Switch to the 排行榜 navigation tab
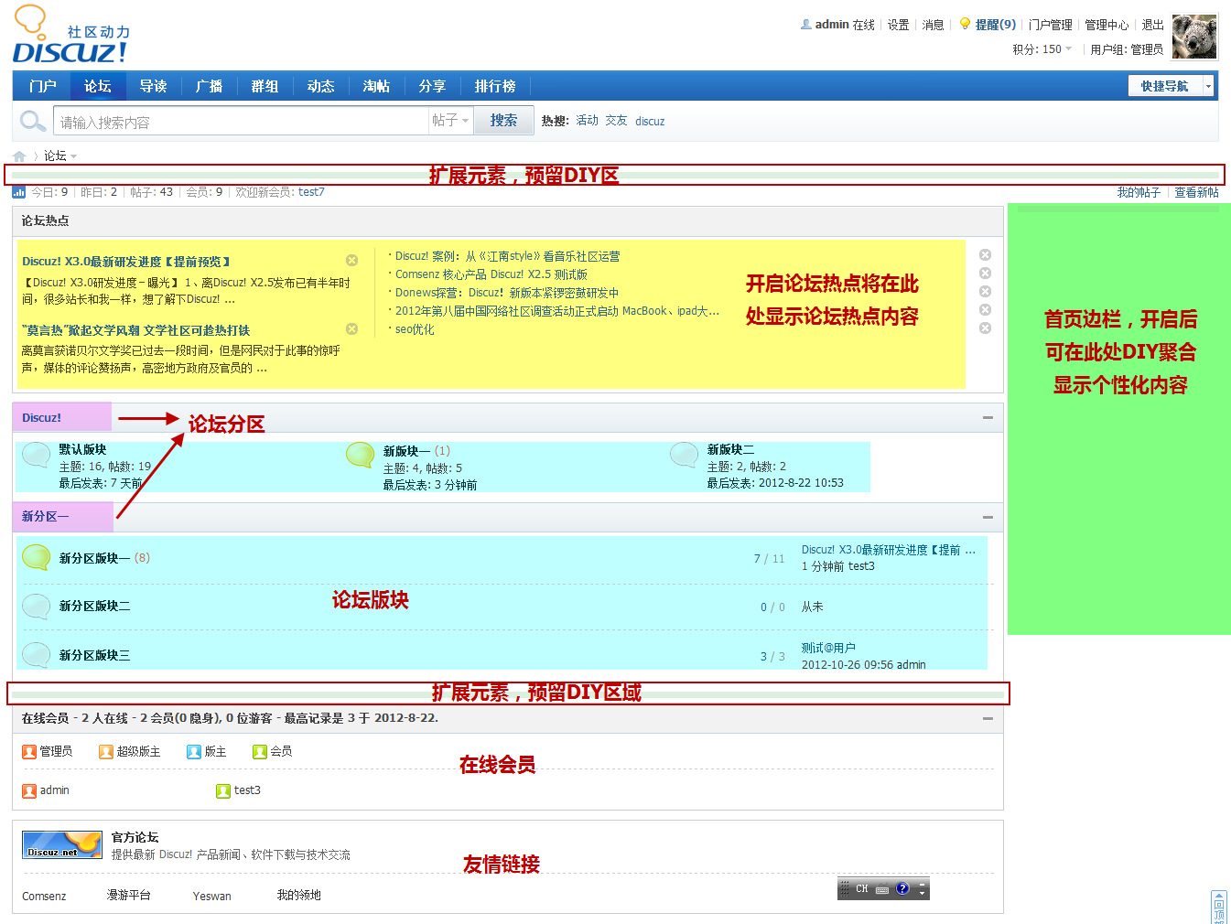 [x=494, y=85]
